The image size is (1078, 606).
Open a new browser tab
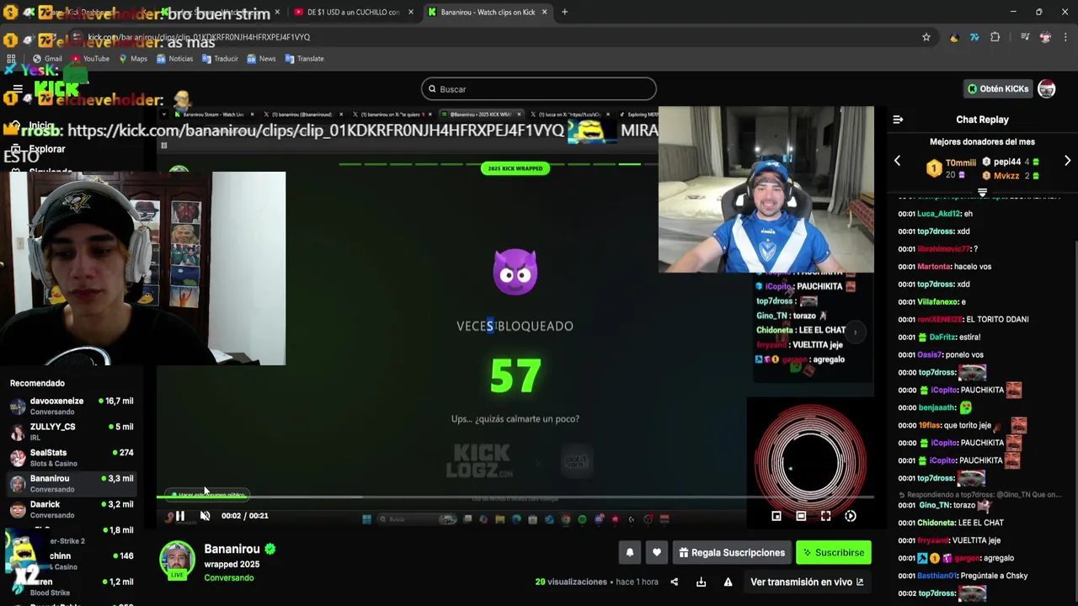[x=564, y=12]
